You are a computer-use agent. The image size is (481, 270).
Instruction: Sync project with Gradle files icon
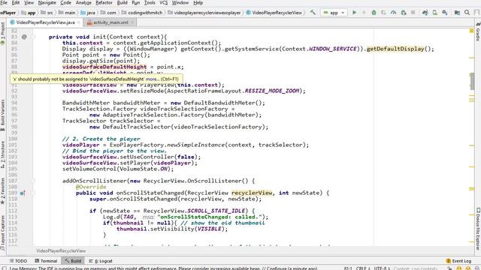pos(425,13)
